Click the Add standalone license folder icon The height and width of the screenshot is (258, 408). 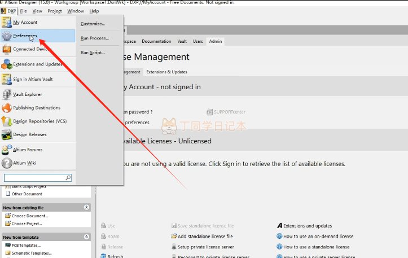(x=174, y=236)
